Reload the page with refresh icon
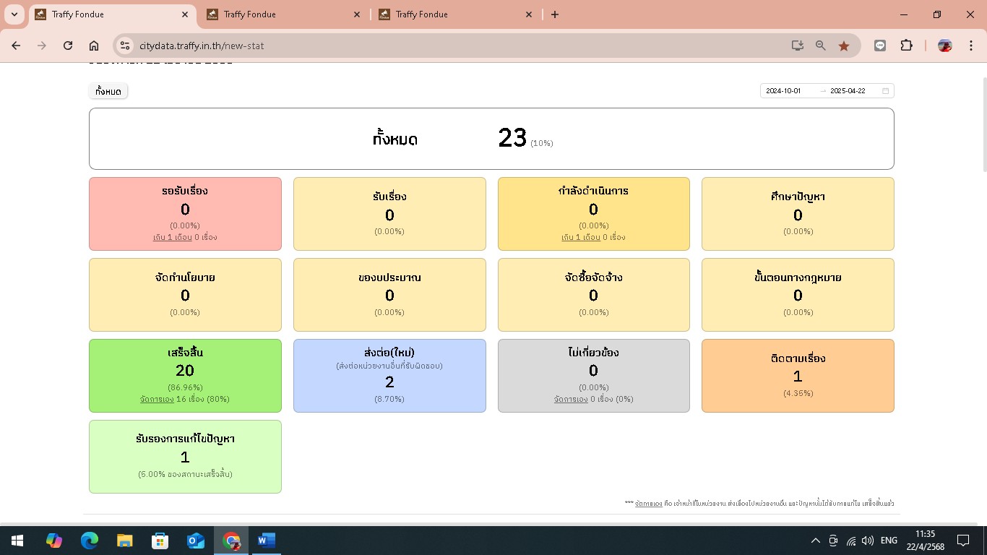The width and height of the screenshot is (987, 555). point(68,46)
